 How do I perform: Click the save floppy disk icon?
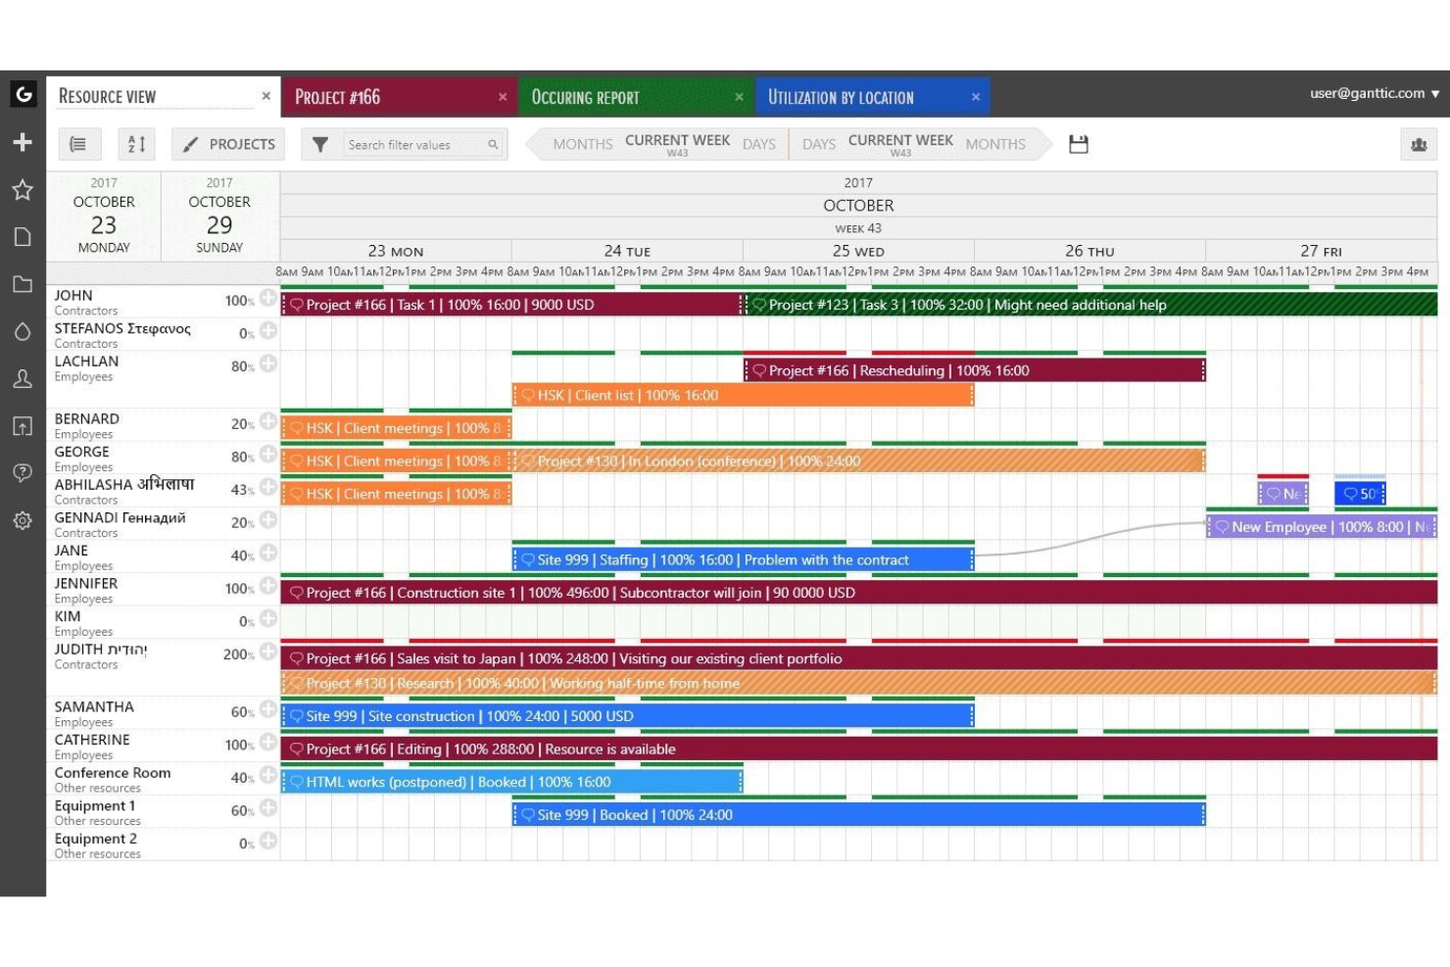coord(1078,144)
